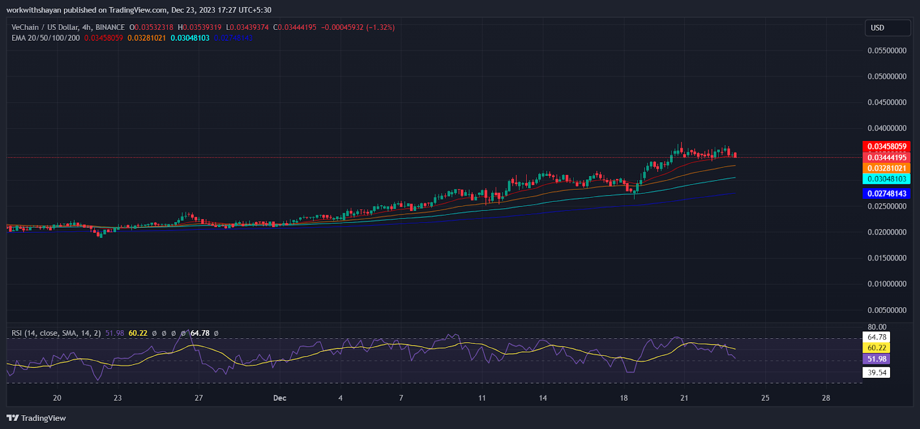Click the 39.54 RSI axis tag

click(x=877, y=373)
